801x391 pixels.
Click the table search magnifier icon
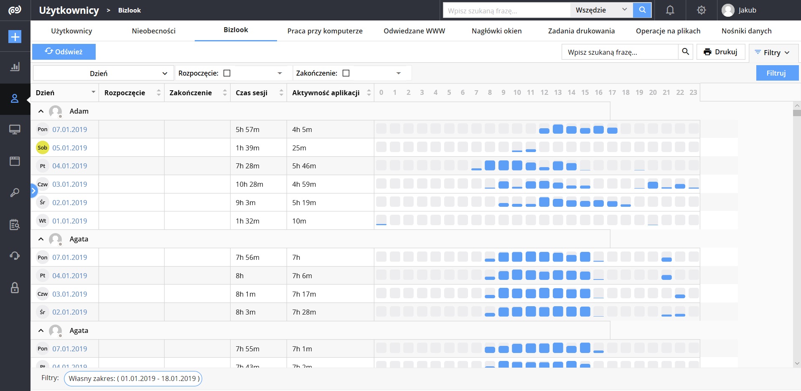686,52
